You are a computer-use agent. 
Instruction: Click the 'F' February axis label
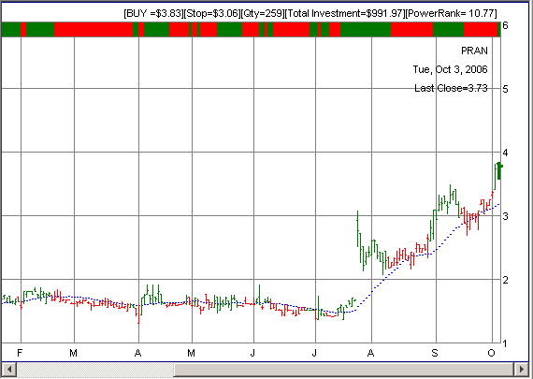[x=20, y=353]
